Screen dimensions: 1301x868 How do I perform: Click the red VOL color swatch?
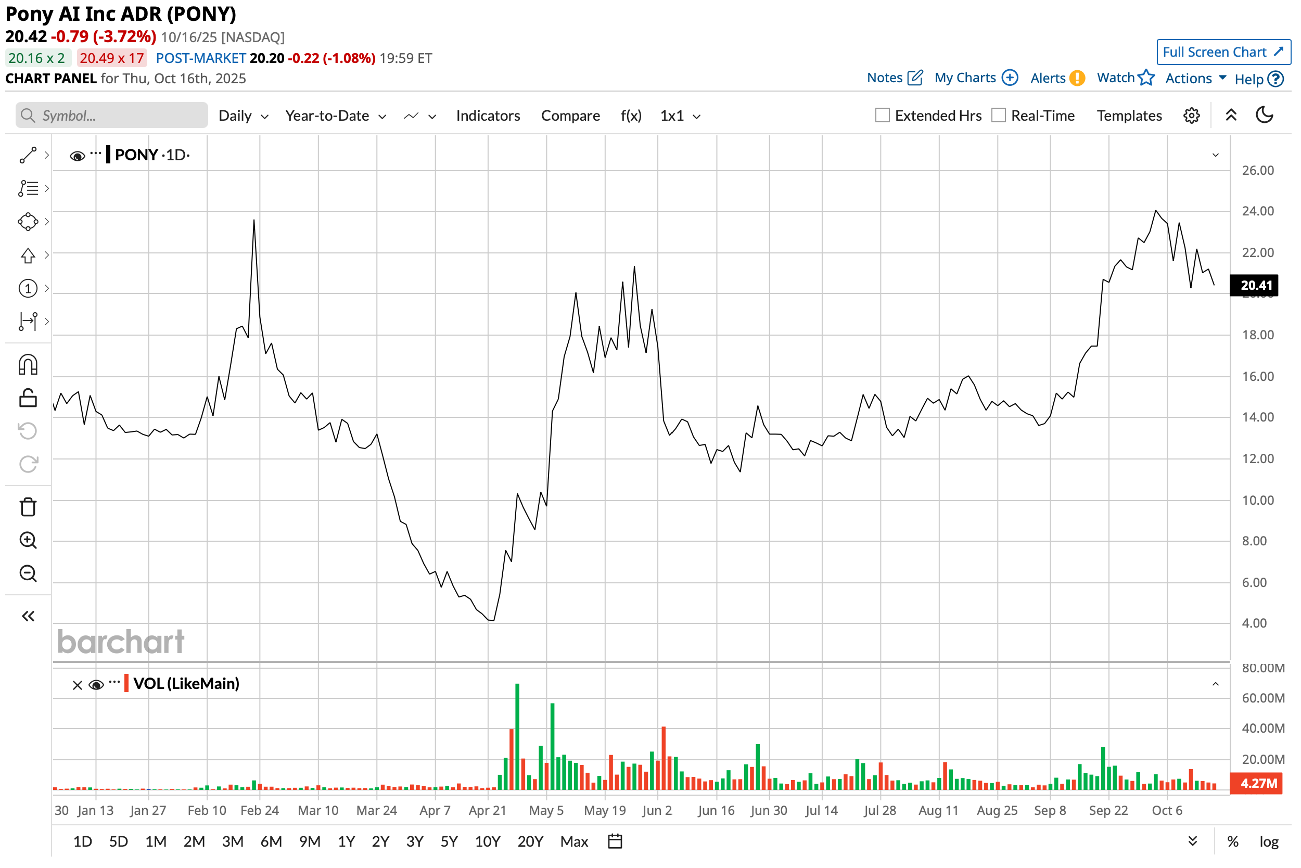127,684
